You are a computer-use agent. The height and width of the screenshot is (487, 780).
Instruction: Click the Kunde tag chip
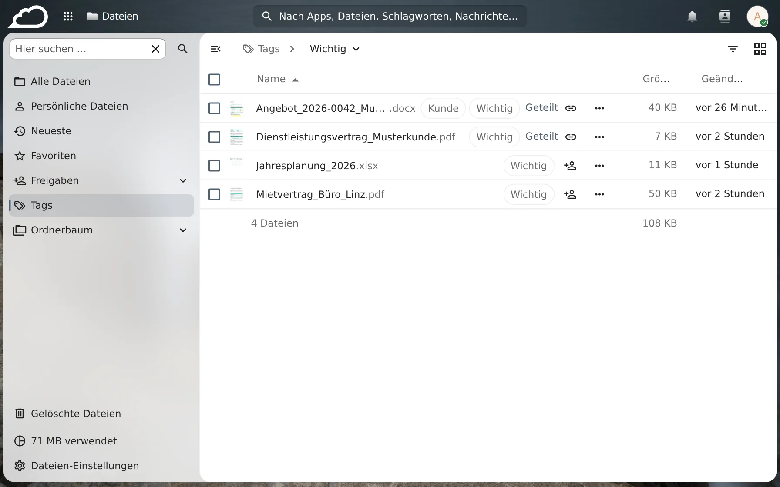443,108
